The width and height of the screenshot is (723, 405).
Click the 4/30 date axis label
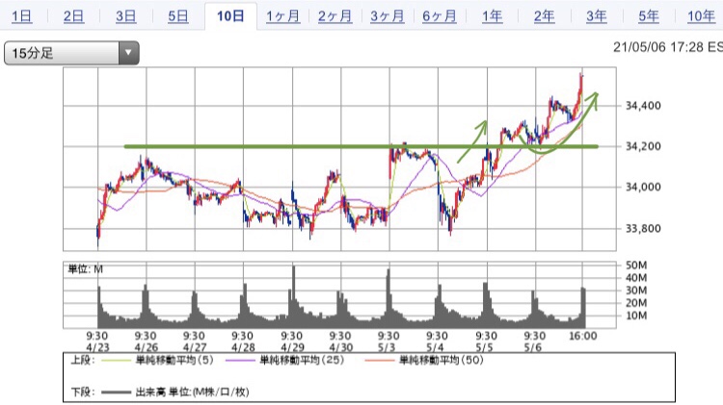(x=340, y=347)
